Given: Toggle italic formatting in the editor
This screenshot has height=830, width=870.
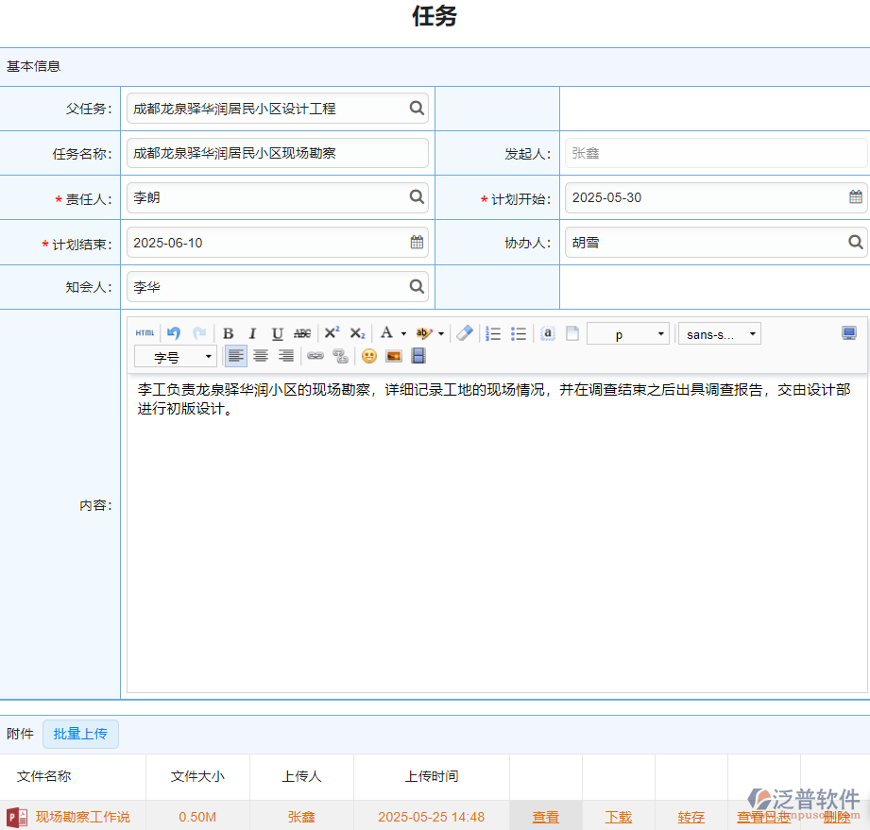Looking at the screenshot, I should tap(252, 332).
